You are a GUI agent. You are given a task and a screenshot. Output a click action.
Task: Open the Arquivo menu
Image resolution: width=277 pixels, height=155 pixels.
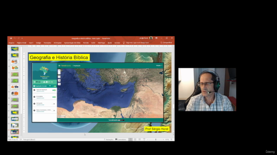(12, 43)
